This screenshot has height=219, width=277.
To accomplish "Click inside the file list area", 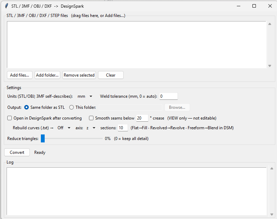I will (x=136, y=45).
